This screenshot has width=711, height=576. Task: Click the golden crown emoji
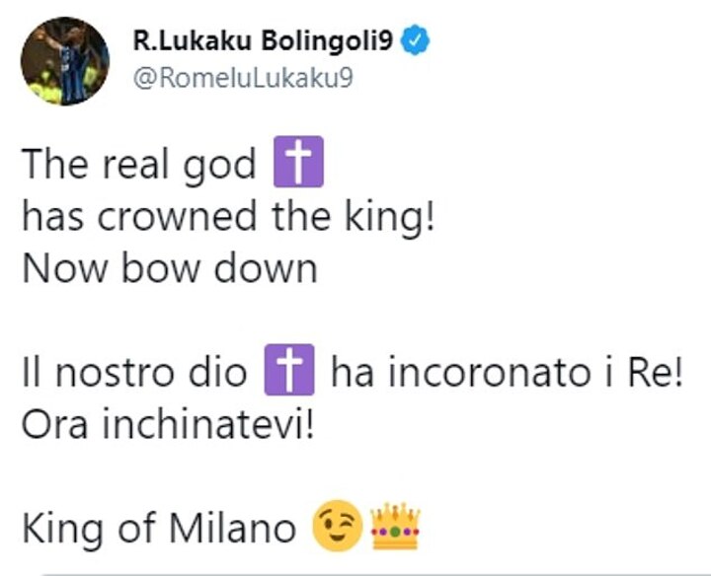394,528
